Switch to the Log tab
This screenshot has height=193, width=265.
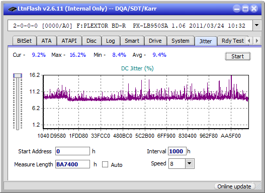coord(110,41)
